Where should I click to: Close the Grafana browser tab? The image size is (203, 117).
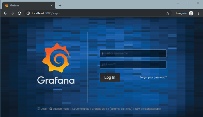click(x=51, y=5)
